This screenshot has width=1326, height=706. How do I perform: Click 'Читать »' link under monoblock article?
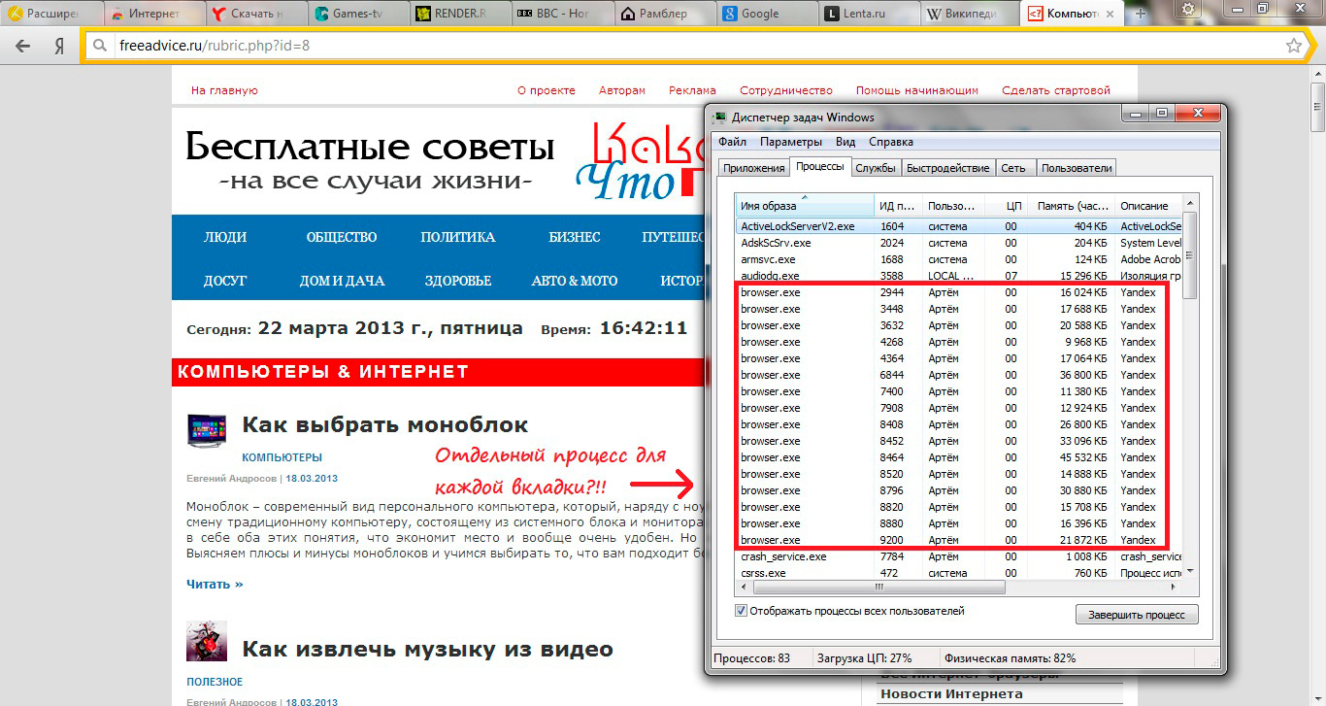215,584
